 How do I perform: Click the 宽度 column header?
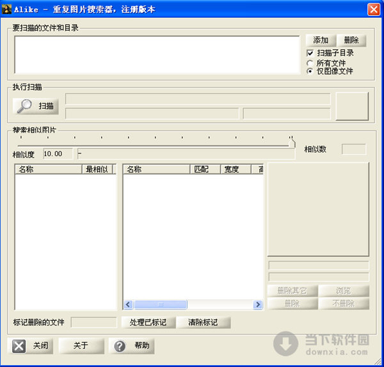[x=236, y=169]
